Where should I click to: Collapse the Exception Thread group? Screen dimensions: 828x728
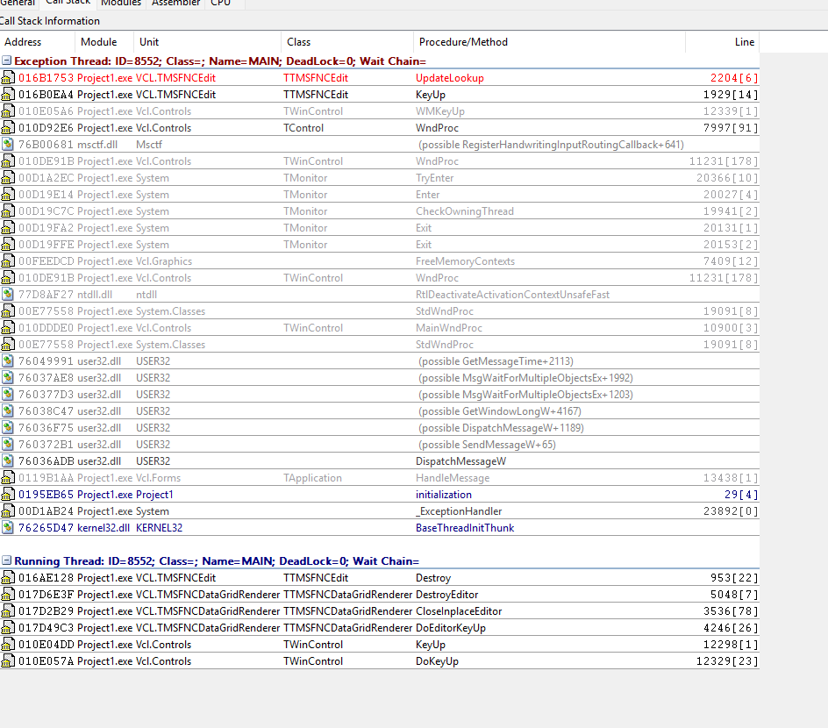click(x=7, y=61)
